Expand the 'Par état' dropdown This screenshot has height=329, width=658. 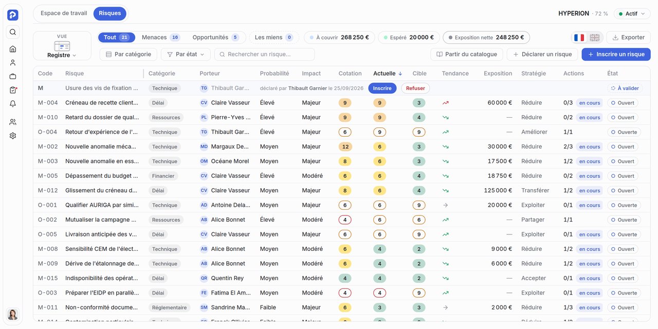click(x=186, y=54)
